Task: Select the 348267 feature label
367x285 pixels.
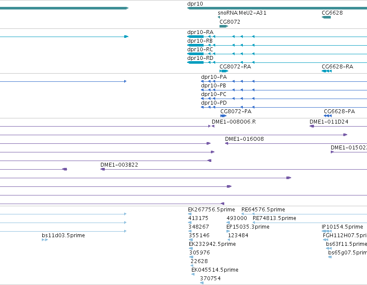Action: [199, 227]
